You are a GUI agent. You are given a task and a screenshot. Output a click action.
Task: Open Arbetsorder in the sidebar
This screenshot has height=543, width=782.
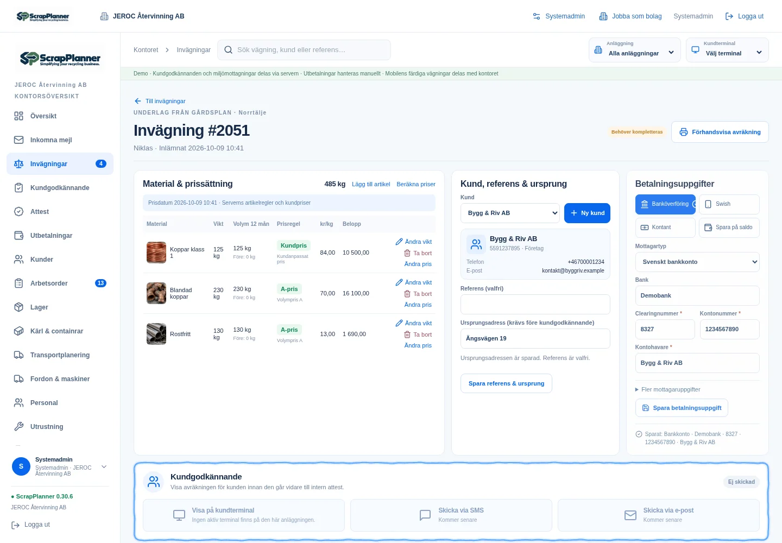60,283
